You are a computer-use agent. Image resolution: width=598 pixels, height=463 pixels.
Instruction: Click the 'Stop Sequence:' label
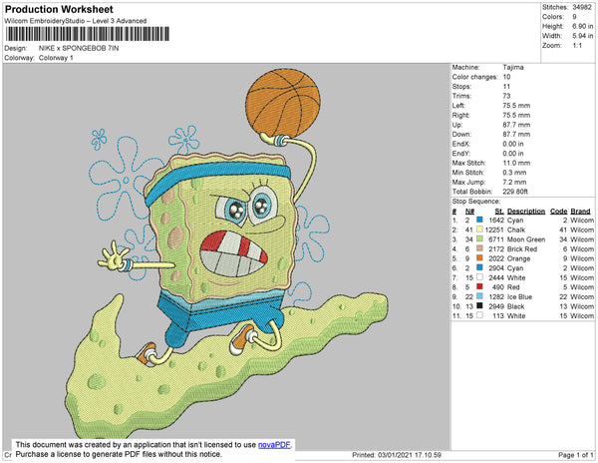(475, 202)
